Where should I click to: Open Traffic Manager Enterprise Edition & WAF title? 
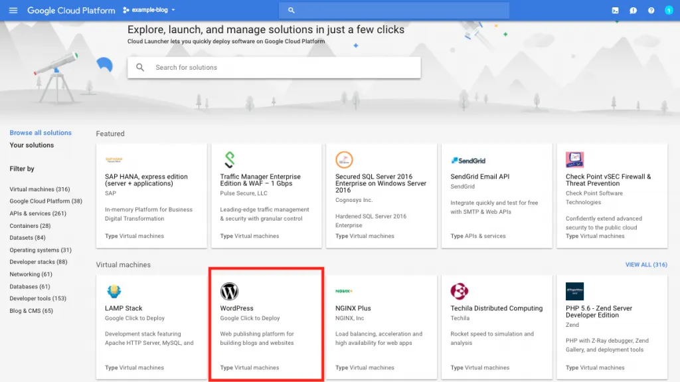tap(260, 180)
